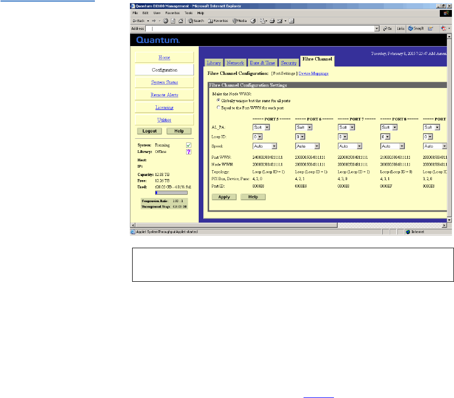Screen dimensions: 454x398
Task: Open Remote Alerts from the sidebar
Action: pyautogui.click(x=165, y=95)
